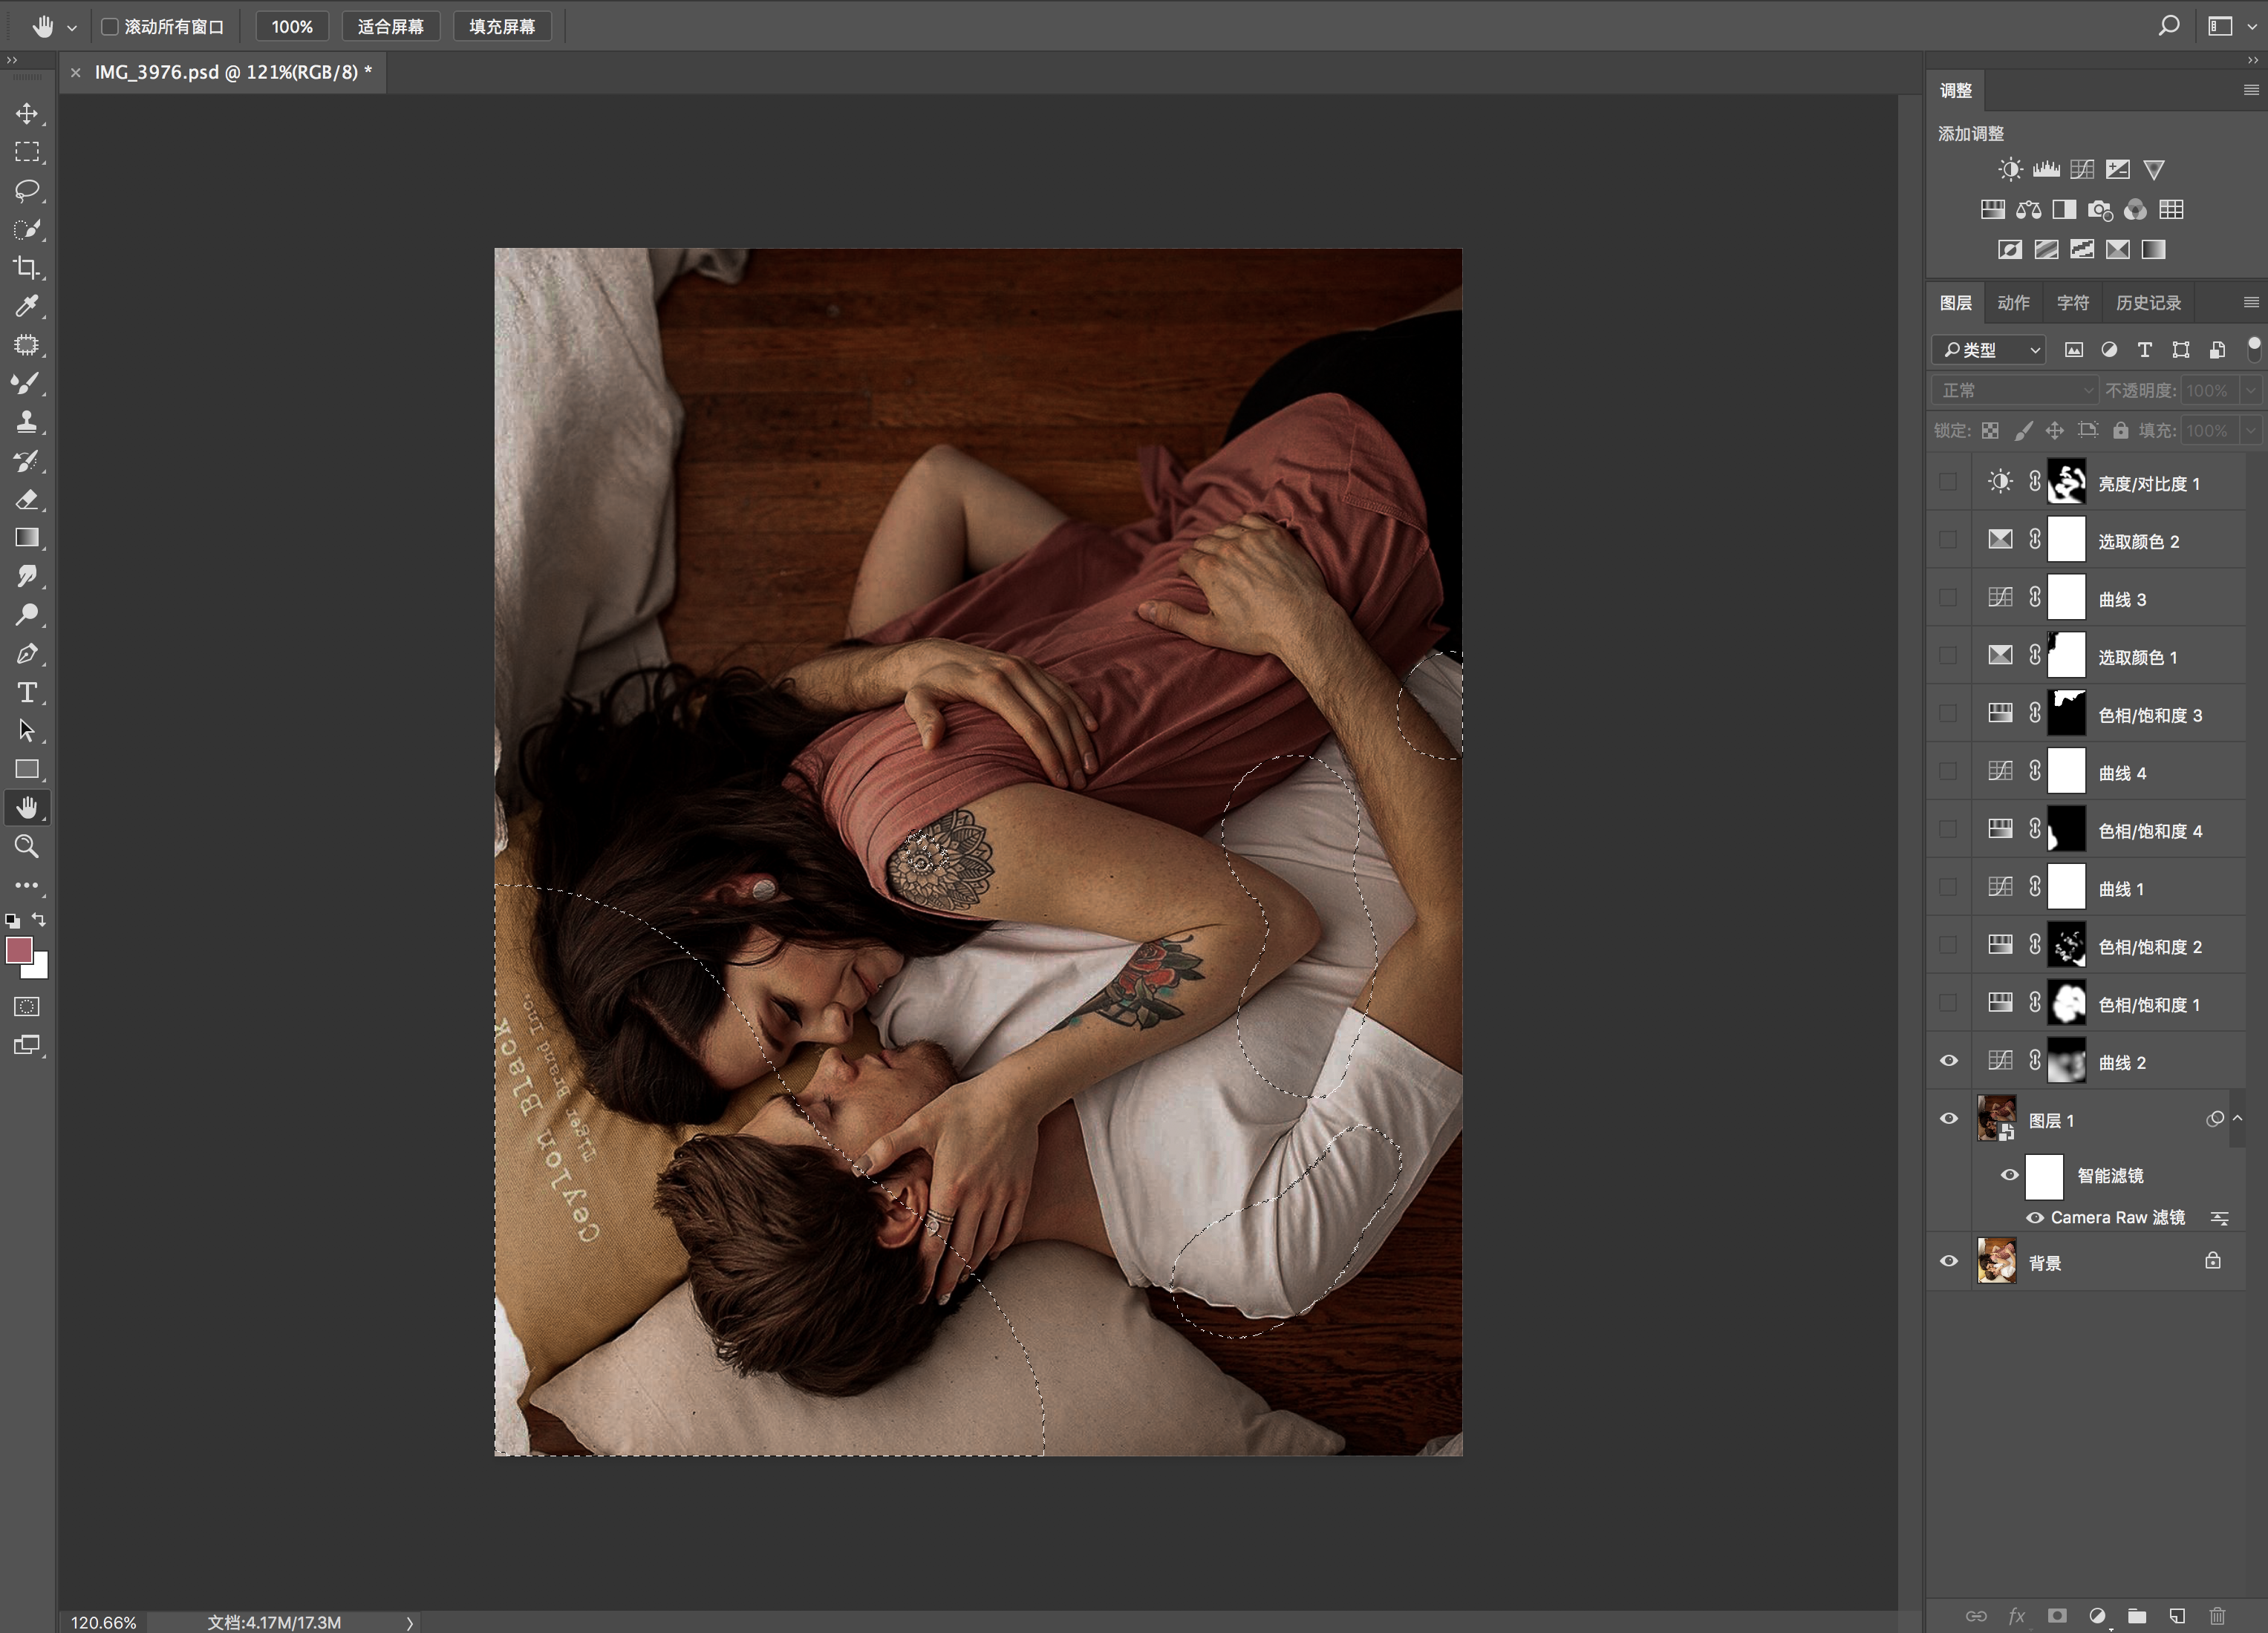Viewport: 2268px width, 1633px height.
Task: Click the delete layer trash icon
Action: (2217, 1615)
